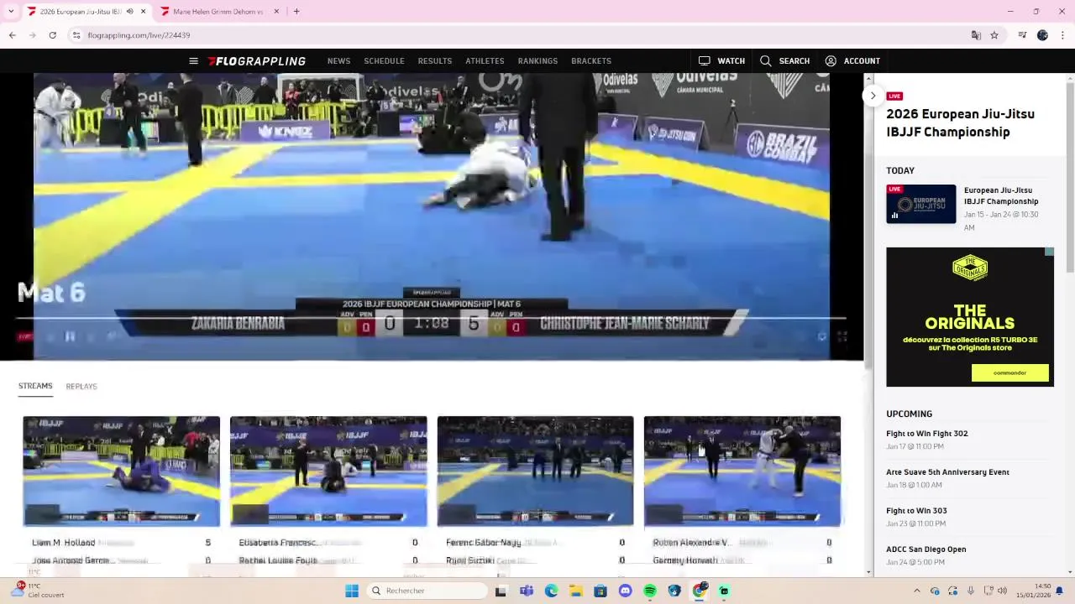Show hidden system tray icons
Viewport: 1075px width, 604px height.
[916, 591]
